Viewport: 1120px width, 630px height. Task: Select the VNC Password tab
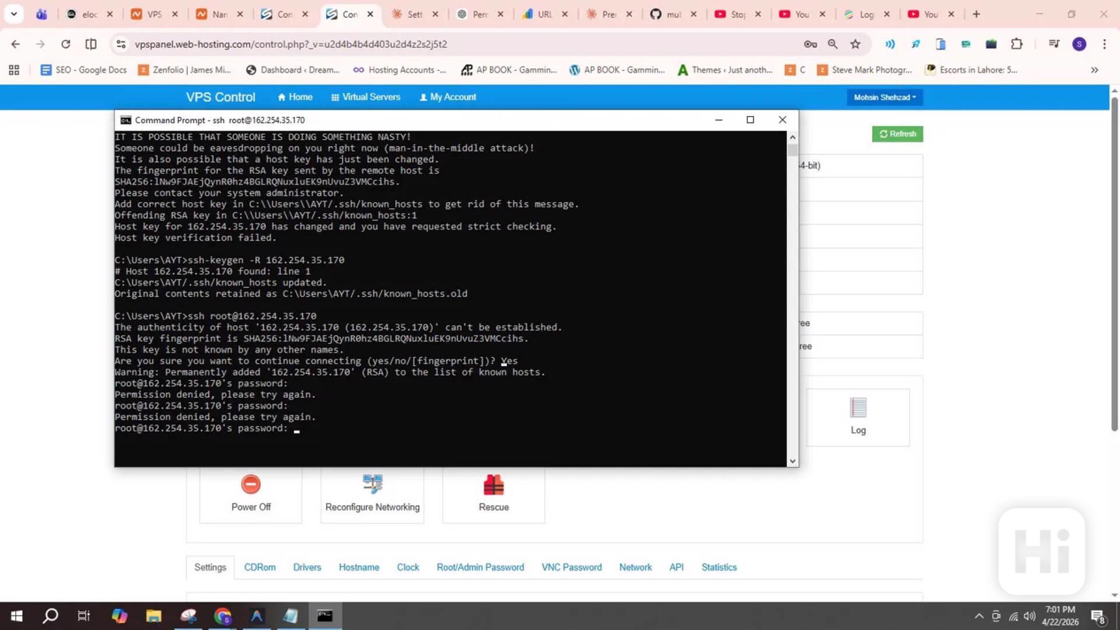[x=571, y=567]
